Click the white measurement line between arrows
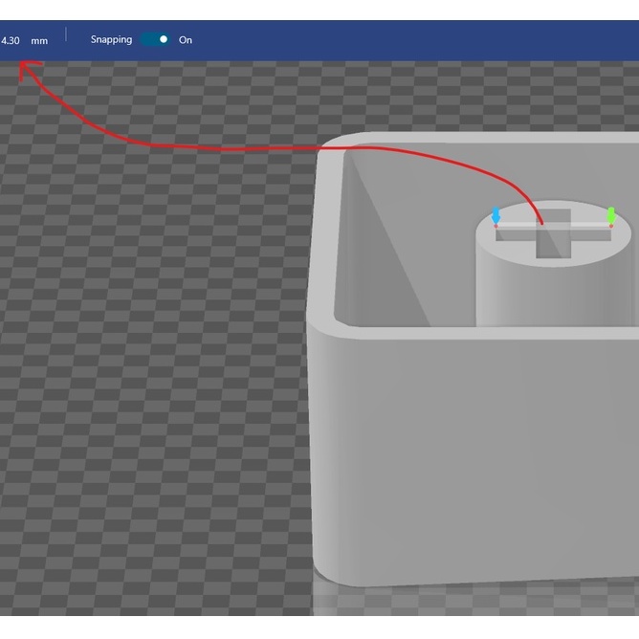The height and width of the screenshot is (639, 639). (574, 225)
